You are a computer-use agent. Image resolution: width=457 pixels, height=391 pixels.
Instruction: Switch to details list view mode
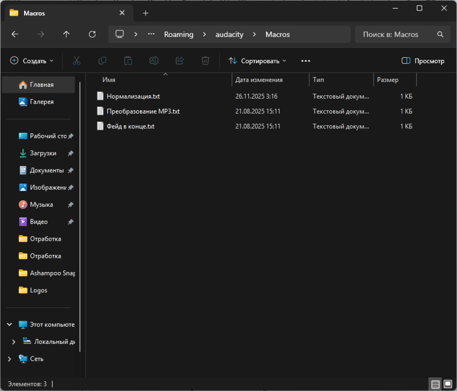coord(435,384)
